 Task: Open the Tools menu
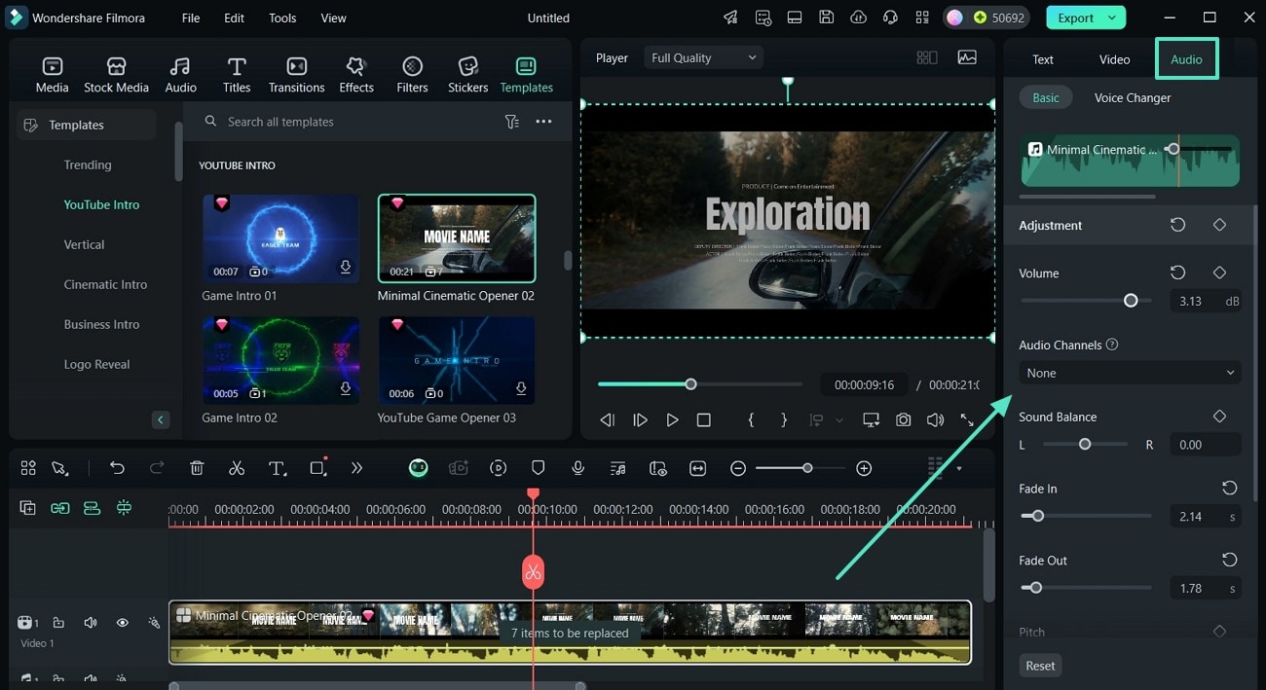click(x=282, y=18)
